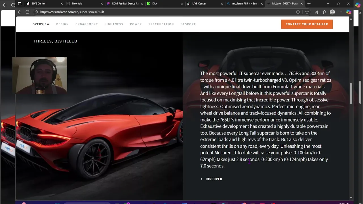
Task: Switch to the Kick tab
Action: 165,4
